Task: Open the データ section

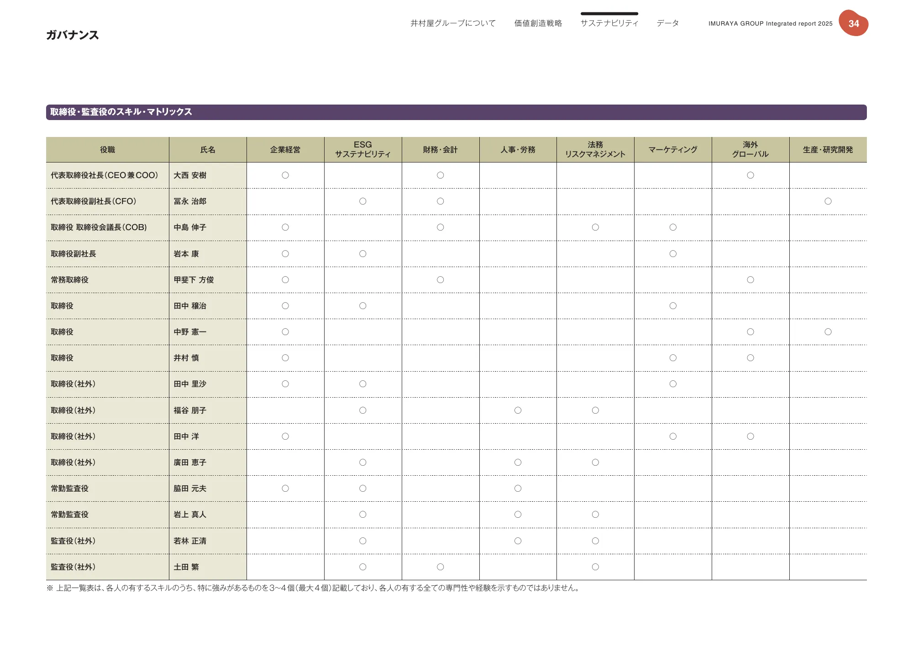Action: pos(668,23)
